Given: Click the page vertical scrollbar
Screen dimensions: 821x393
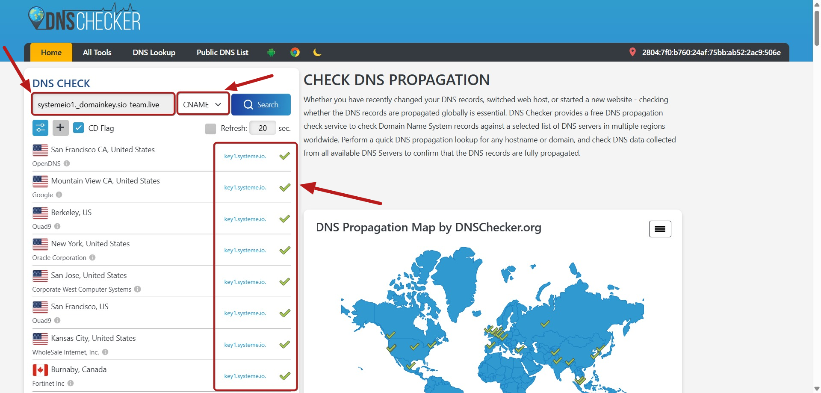Looking at the screenshot, I should [817, 28].
